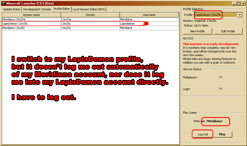Sort by the Version column header

[x=90, y=15]
